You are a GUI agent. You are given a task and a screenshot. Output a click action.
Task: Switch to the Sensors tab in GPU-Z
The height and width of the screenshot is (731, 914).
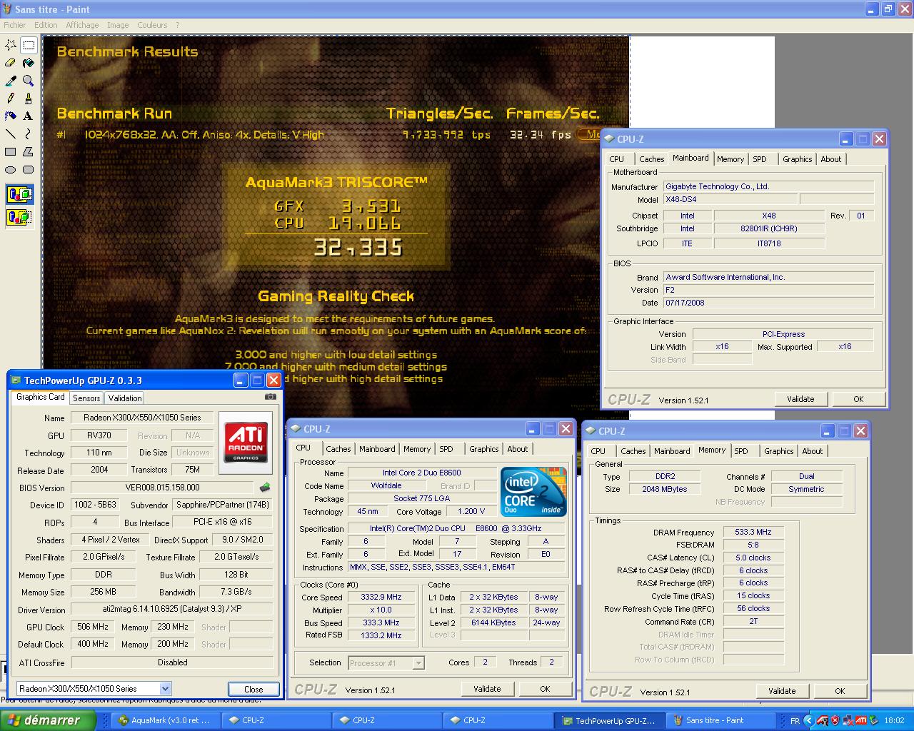point(86,398)
